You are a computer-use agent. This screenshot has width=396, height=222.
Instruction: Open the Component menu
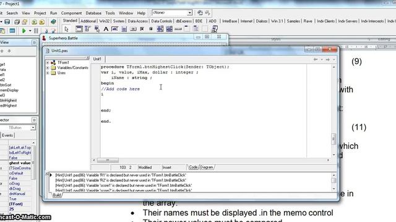click(x=71, y=13)
